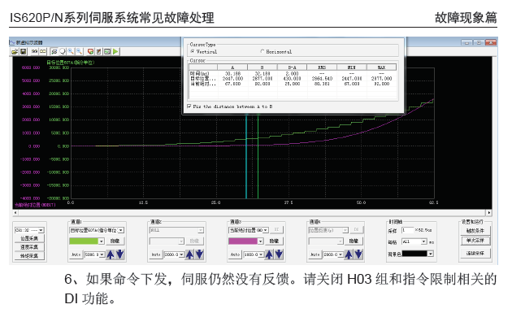Click Channel 3 Auto scale button
512x313 pixels.
[236, 254]
